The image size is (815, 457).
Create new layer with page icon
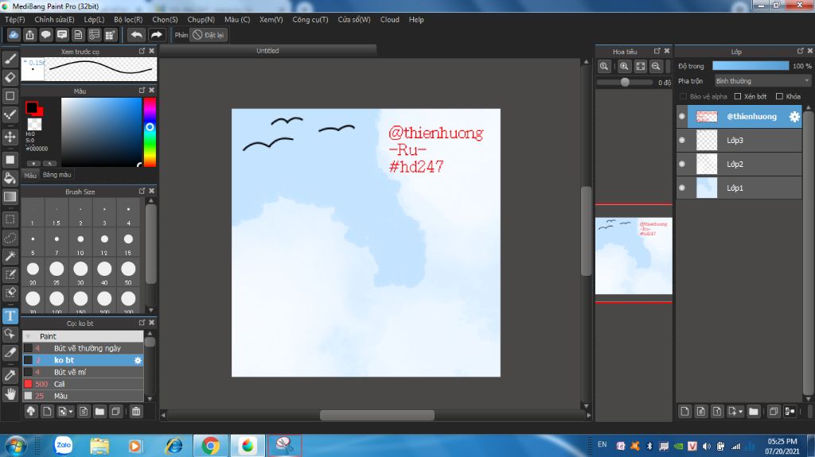(684, 412)
